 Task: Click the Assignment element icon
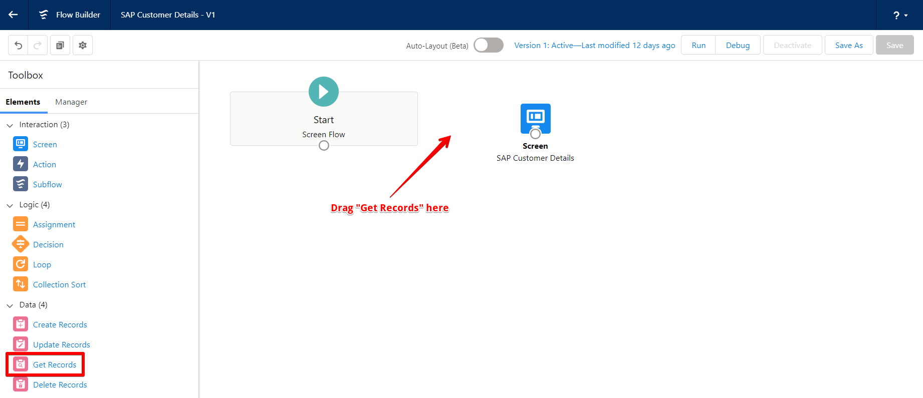click(x=21, y=224)
